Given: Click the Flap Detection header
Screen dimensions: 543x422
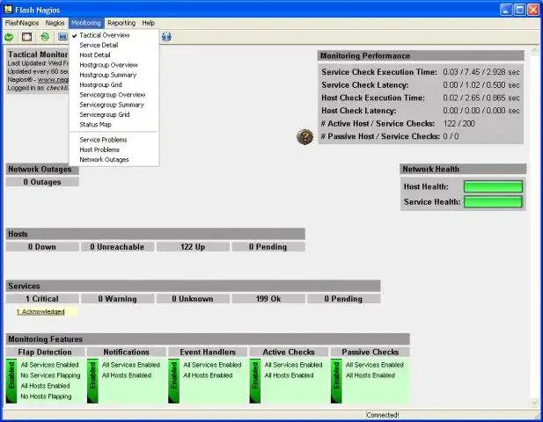Looking at the screenshot, I should pos(46,353).
